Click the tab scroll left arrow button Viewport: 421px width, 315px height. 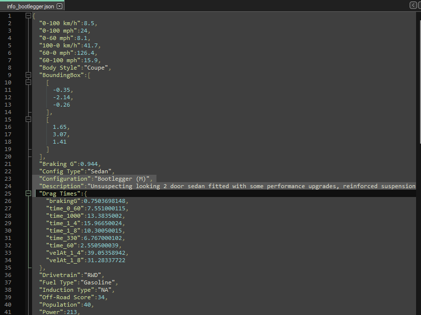tap(413, 5)
